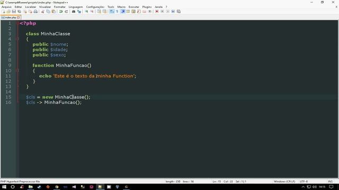Image resolution: width=339 pixels, height=190 pixels.
Task: Click line number 16 in the margin
Action: [8, 102]
